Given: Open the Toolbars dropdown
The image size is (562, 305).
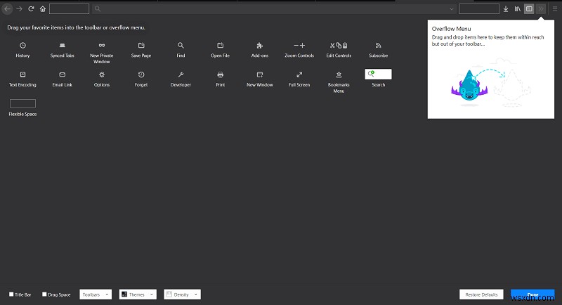Looking at the screenshot, I should (96, 294).
